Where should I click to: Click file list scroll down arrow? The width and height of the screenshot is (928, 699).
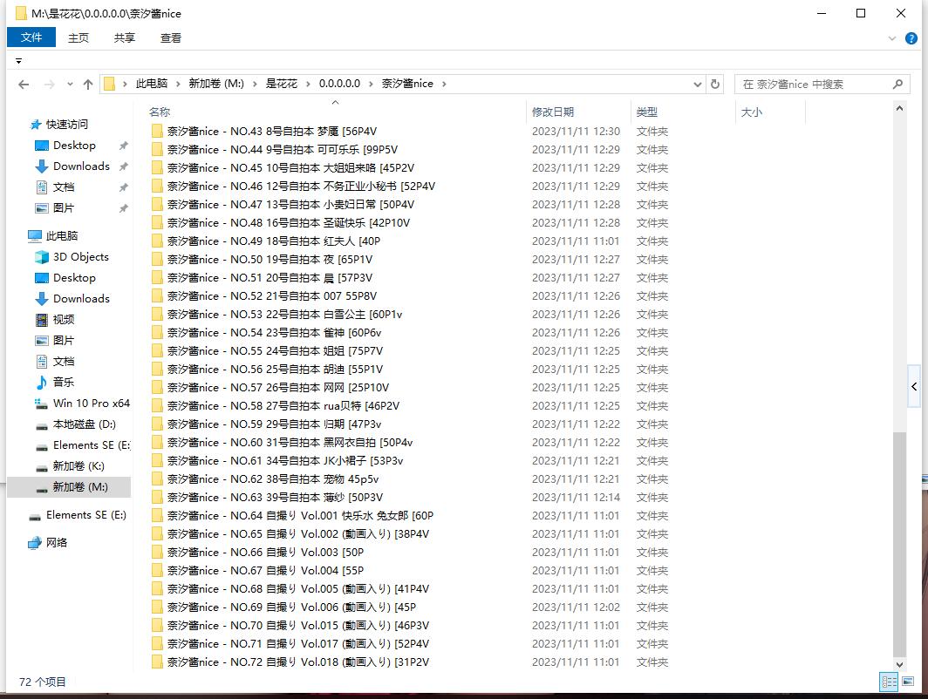pos(899,665)
